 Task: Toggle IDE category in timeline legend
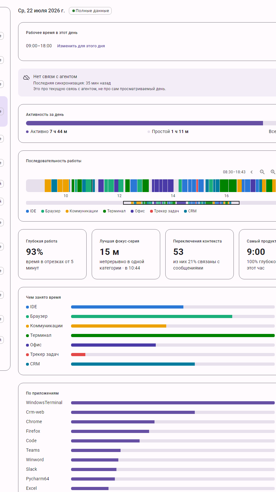(x=31, y=211)
